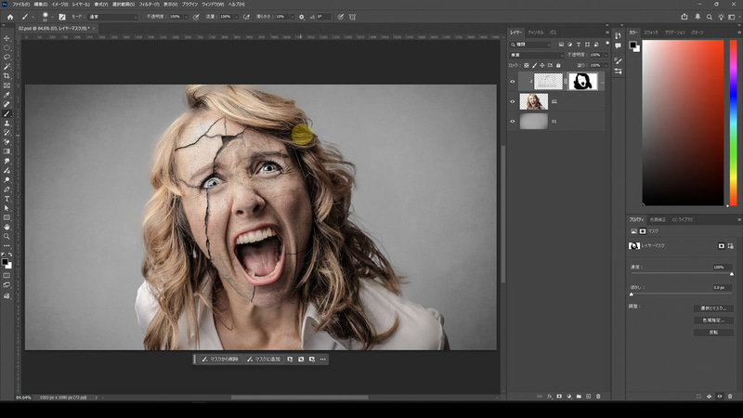This screenshot has width=743, height=418.
Task: Click the delete layer trash icon
Action: (599, 396)
